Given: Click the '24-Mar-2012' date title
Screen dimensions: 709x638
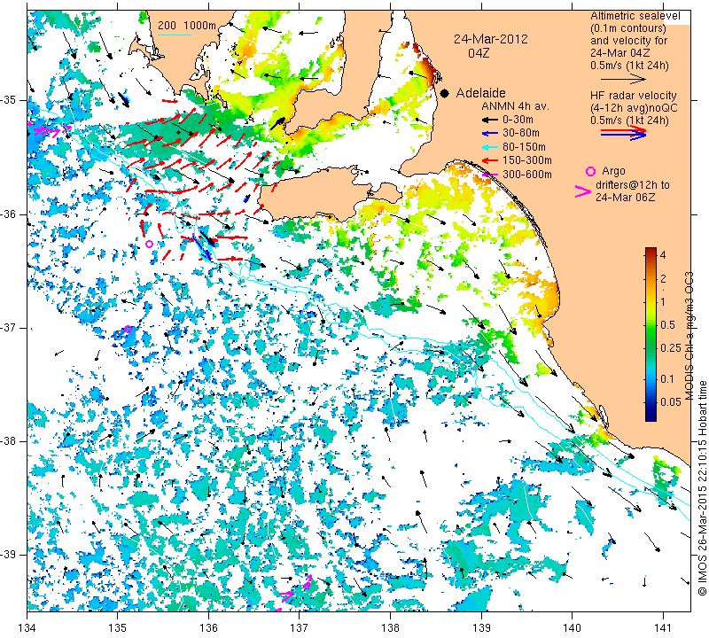Looking at the screenshot, I should [491, 39].
